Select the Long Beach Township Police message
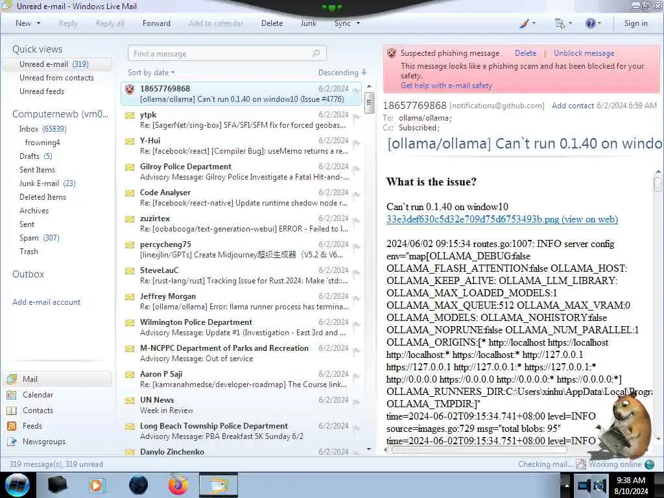The height and width of the screenshot is (498, 664). pyautogui.click(x=241, y=431)
